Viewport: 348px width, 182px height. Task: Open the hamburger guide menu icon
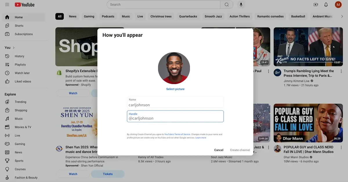7,5
